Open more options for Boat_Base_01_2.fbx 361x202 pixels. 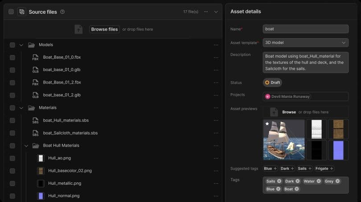[216, 83]
